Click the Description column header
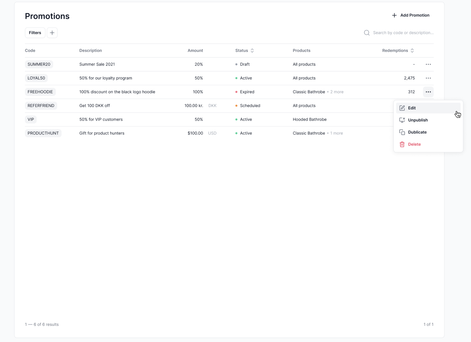The height and width of the screenshot is (342, 471). point(90,51)
